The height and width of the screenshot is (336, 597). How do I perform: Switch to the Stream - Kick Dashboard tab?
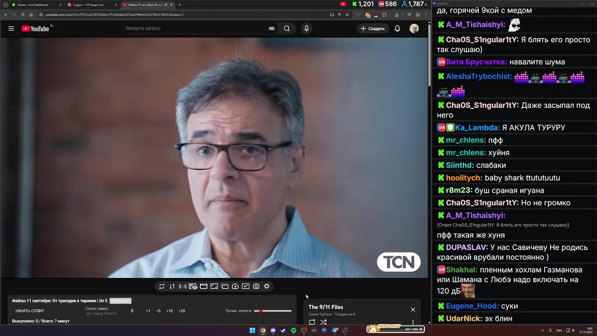pyautogui.click(x=36, y=5)
